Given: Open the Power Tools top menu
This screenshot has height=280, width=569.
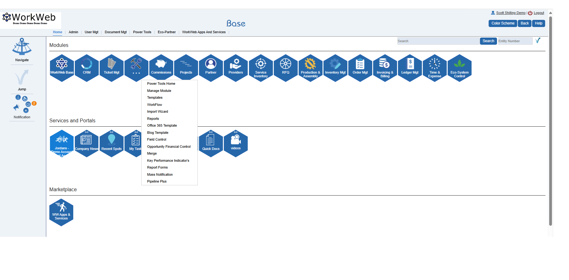Looking at the screenshot, I should pos(142,32).
